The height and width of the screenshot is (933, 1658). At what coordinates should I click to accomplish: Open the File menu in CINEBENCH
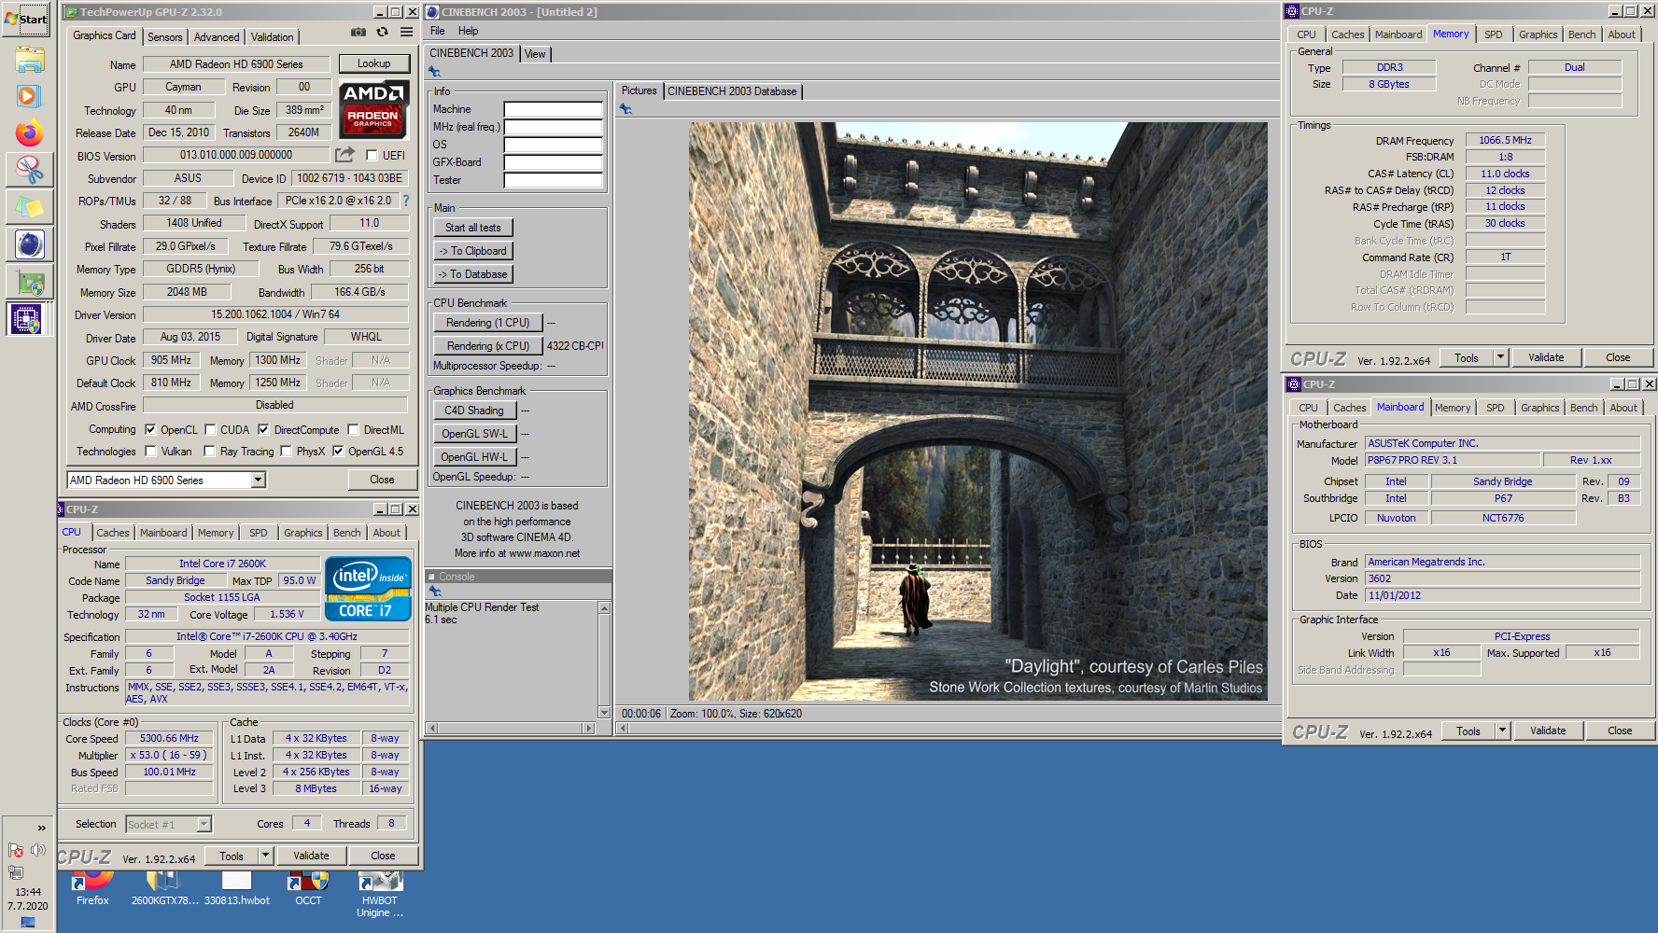tap(437, 31)
